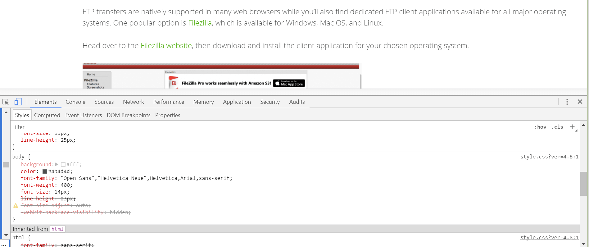
Task: Click the styles pane scrollbar thumb
Action: tap(583, 184)
